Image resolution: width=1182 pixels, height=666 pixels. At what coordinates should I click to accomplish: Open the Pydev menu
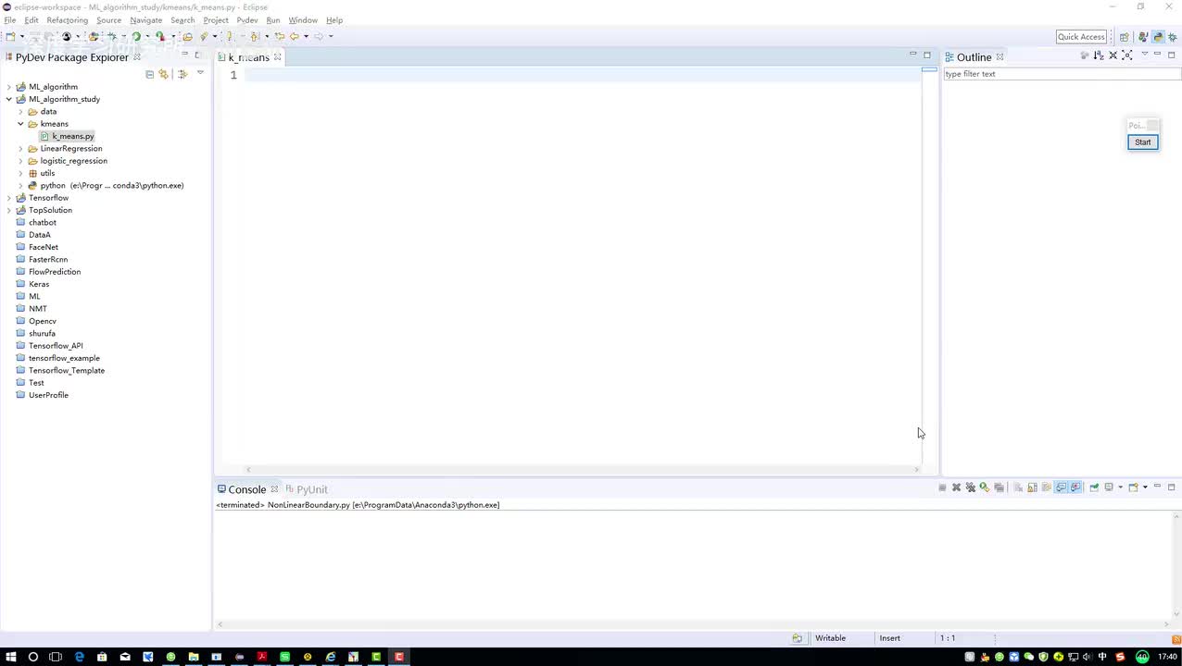click(x=246, y=20)
